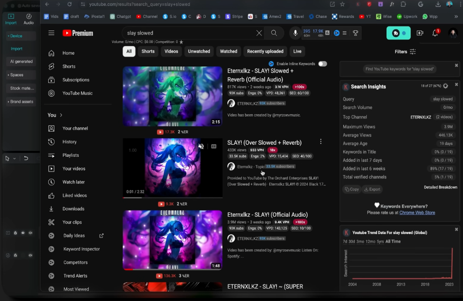Unmute the SLAY! Over Slowed preview
The image size is (463, 301).
click(201, 146)
